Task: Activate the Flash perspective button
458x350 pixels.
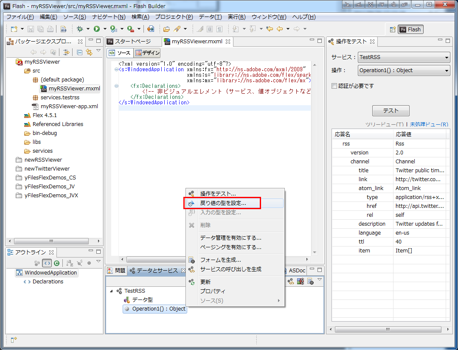Action: tap(411, 29)
